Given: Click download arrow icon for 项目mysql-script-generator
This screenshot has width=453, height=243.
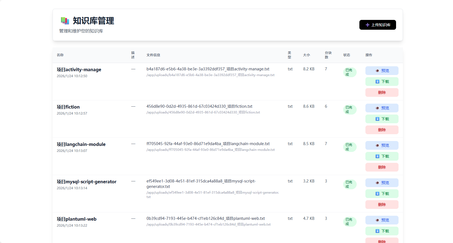Looking at the screenshot, I should point(377,194).
